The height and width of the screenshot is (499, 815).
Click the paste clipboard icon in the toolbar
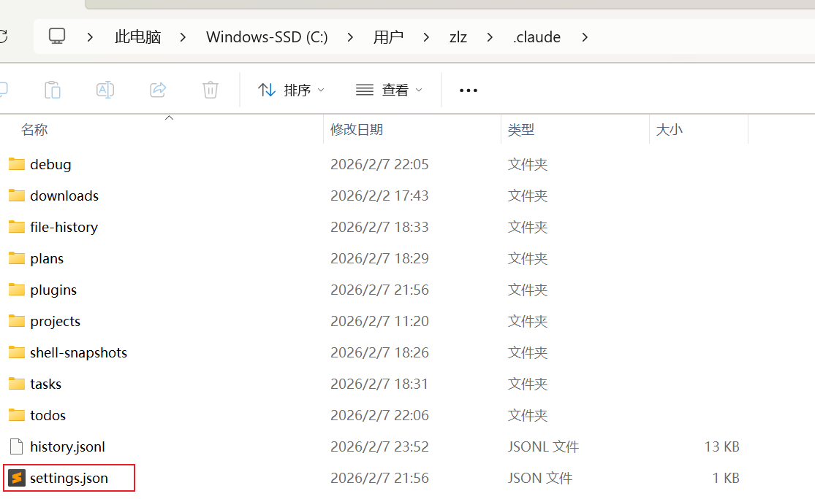[52, 89]
